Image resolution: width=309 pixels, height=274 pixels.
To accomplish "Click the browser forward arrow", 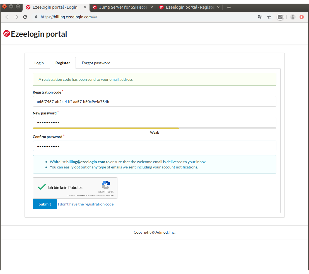I will tap(16, 17).
